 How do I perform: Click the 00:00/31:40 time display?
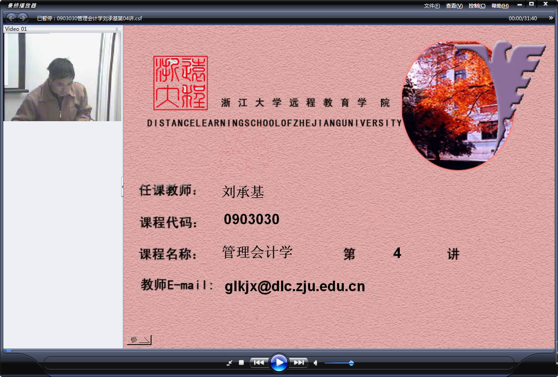click(x=523, y=19)
